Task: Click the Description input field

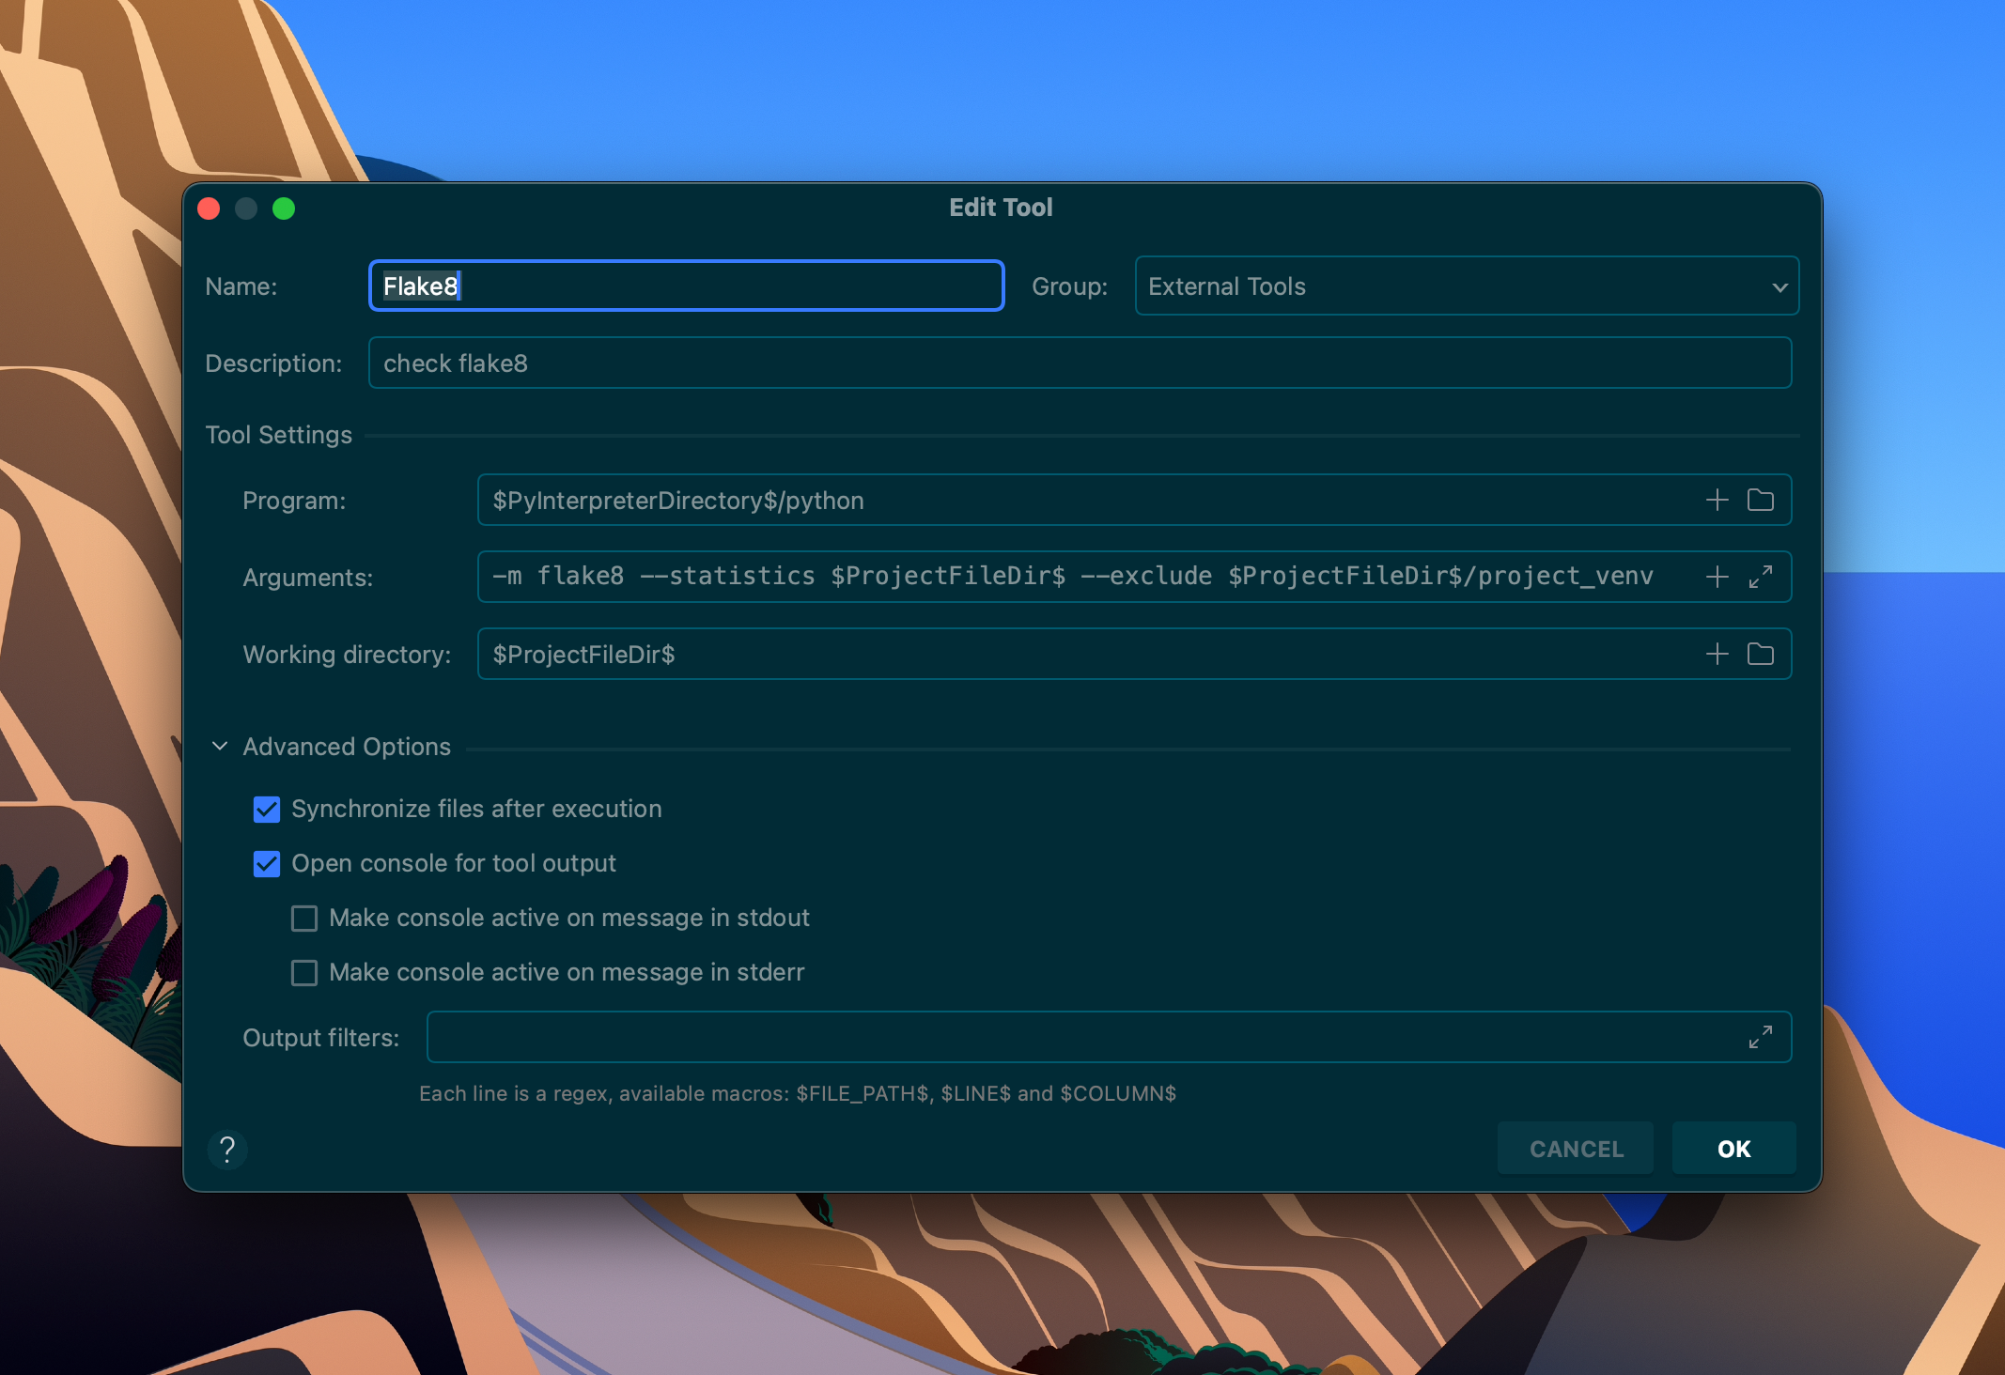Action: (1079, 363)
